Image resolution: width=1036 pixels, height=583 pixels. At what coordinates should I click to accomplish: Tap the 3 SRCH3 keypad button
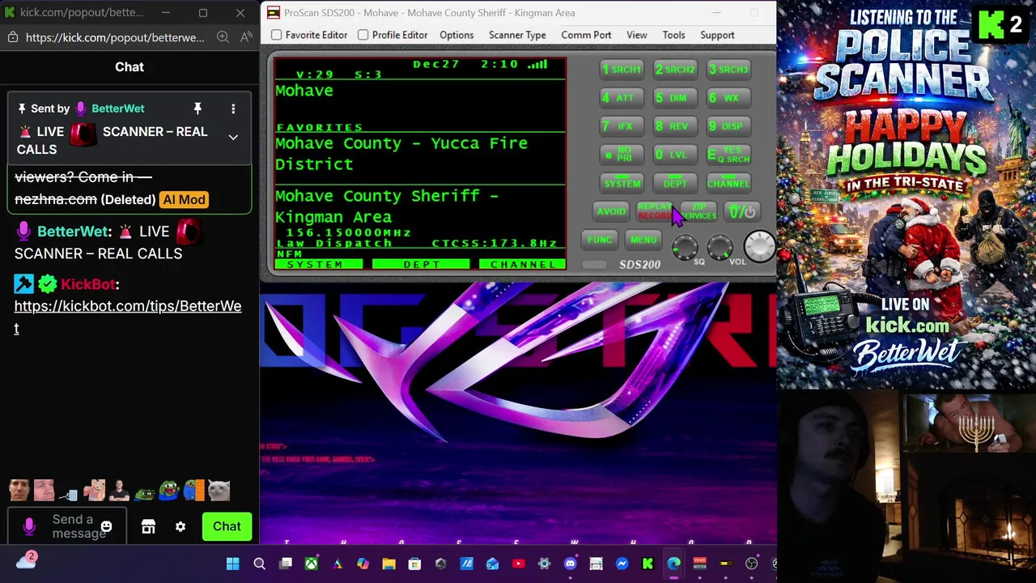pos(728,70)
